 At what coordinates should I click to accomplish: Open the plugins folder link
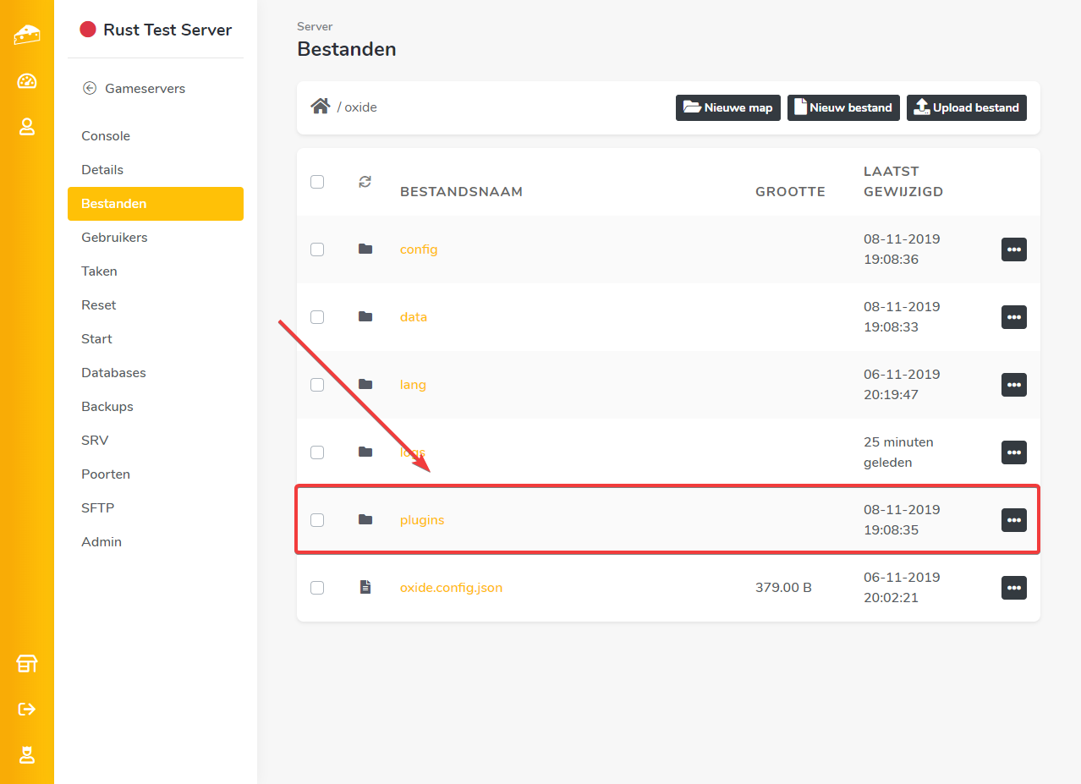coord(422,520)
